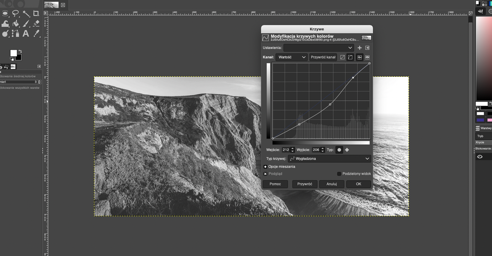Image resolution: width=492 pixels, height=256 pixels.
Task: Confirm curves with OK button
Action: tap(359, 184)
